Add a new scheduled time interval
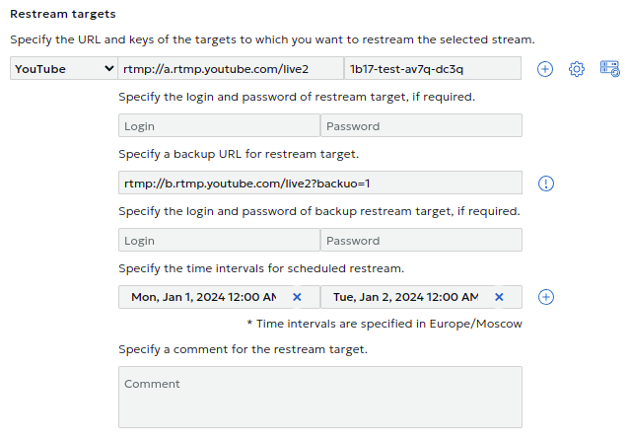The width and height of the screenshot is (629, 442). 546,297
